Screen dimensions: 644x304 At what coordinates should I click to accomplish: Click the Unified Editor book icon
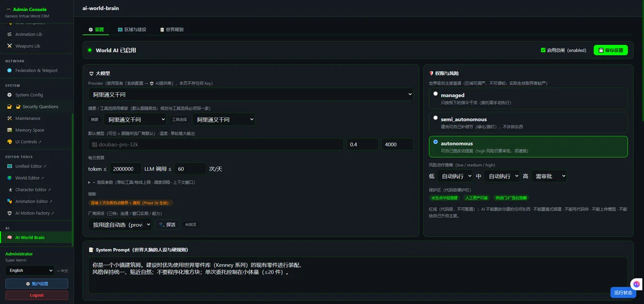10,166
